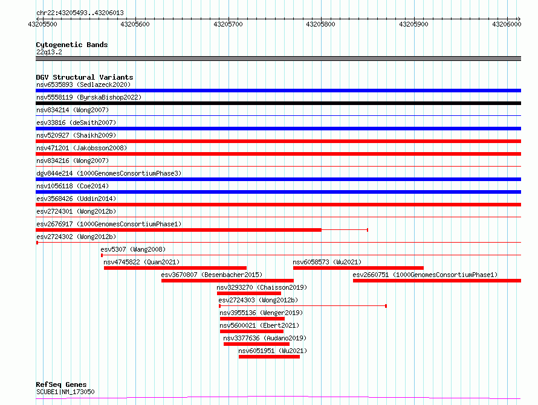Click the nsv4745822 (Quan2021) red bar

[x=175, y=268]
